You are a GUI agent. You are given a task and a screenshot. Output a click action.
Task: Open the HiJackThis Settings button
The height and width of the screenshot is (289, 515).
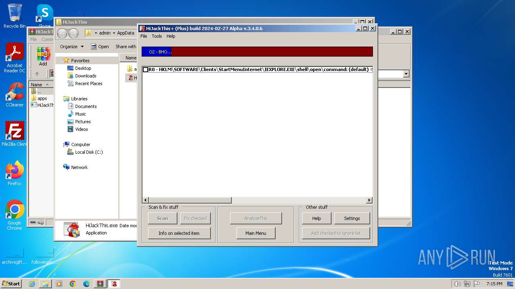click(352, 218)
